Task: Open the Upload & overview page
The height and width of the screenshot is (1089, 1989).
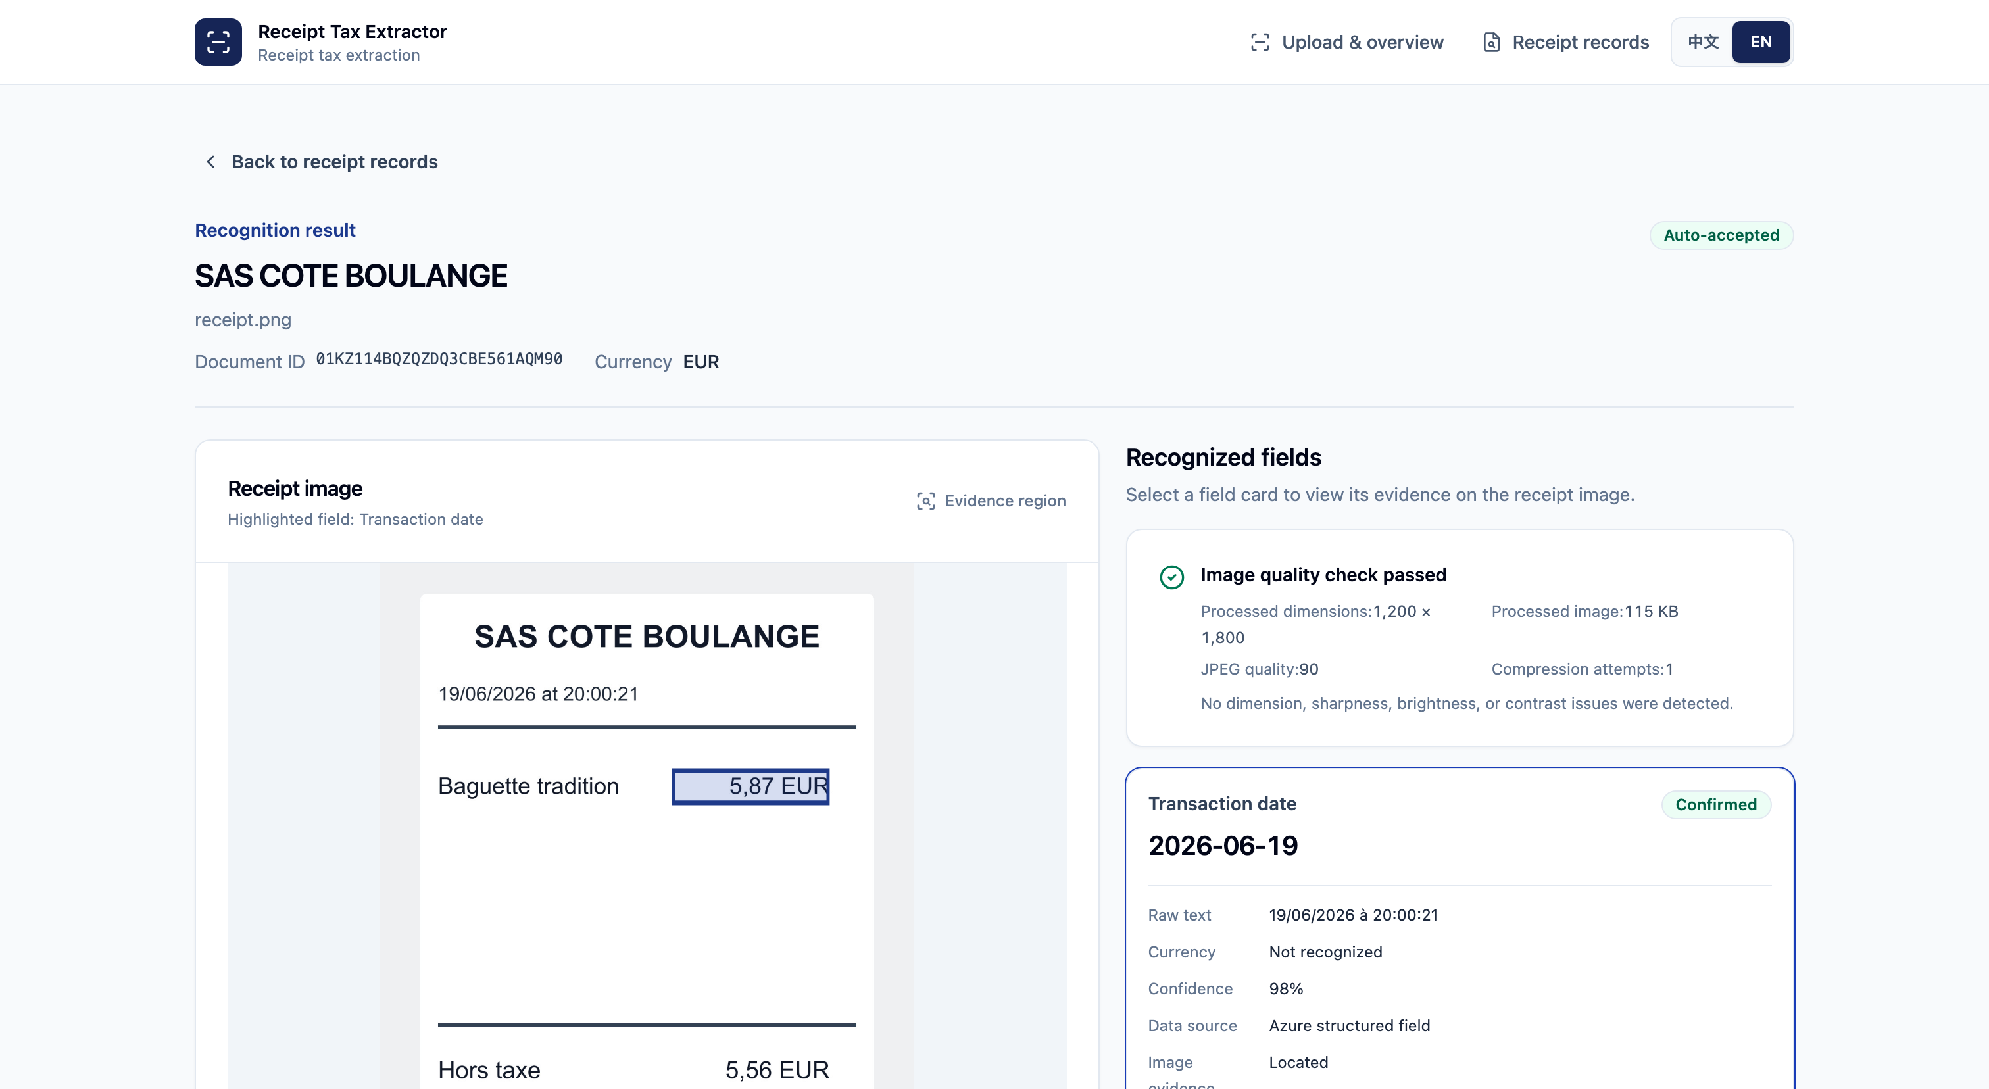Action: pyautogui.click(x=1346, y=43)
